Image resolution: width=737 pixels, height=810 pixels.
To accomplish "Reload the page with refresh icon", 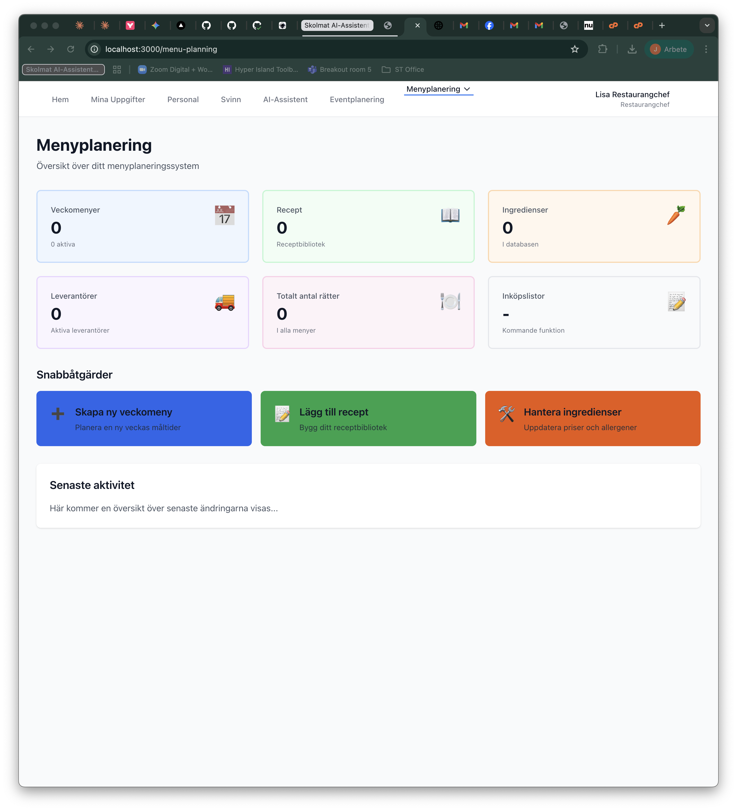I will pos(71,49).
